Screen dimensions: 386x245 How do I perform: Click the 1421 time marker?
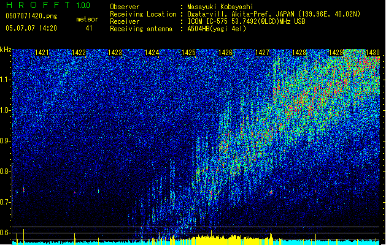(42, 53)
